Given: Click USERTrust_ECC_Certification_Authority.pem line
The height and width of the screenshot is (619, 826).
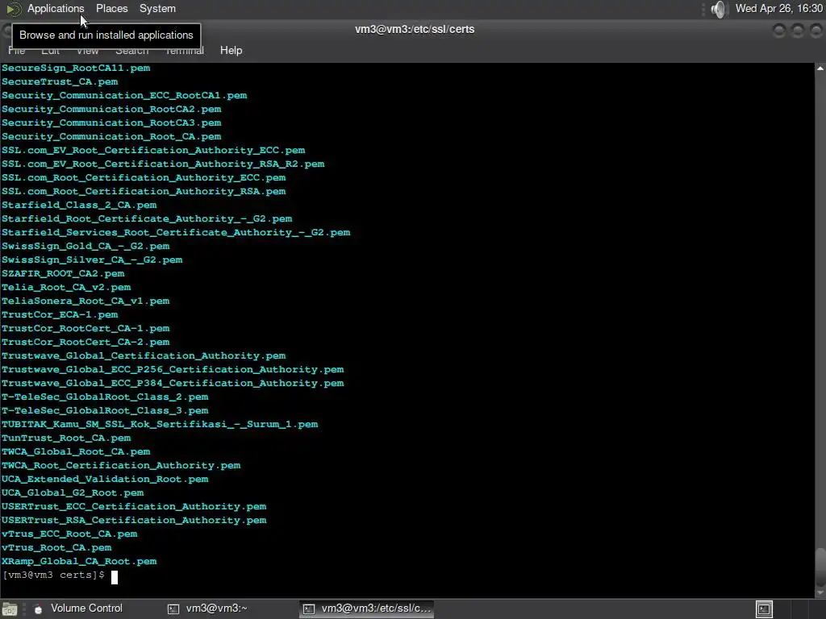Looking at the screenshot, I should point(134,506).
